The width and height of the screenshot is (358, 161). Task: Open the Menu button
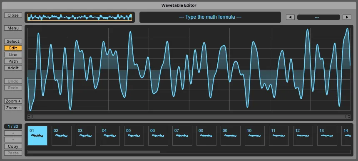pyautogui.click(x=13, y=28)
